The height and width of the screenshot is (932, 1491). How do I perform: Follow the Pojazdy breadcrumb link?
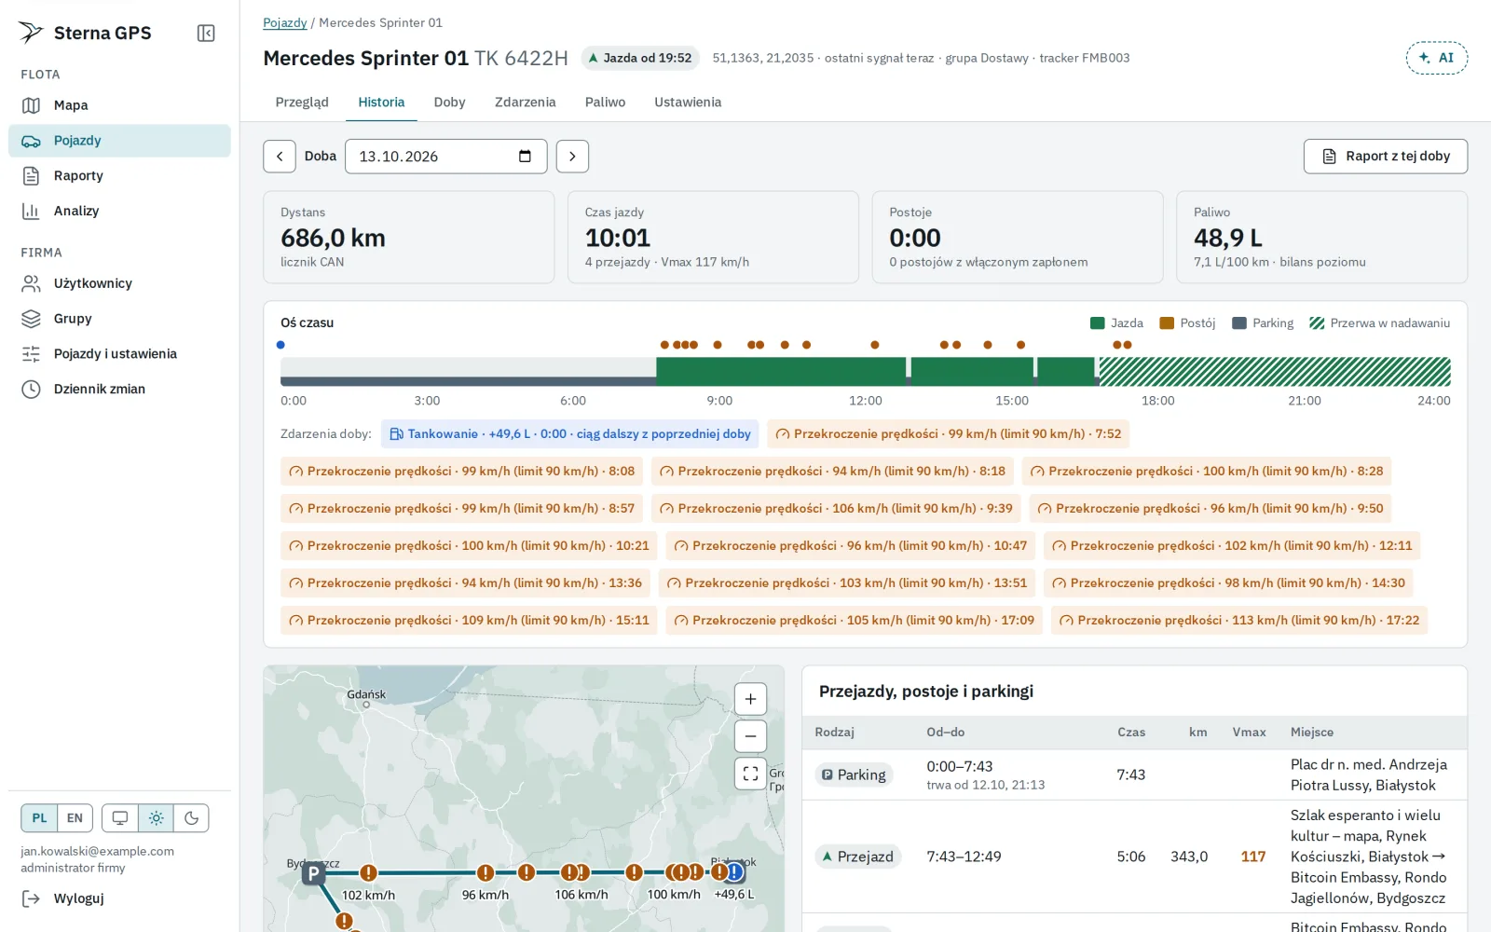[x=284, y=22]
